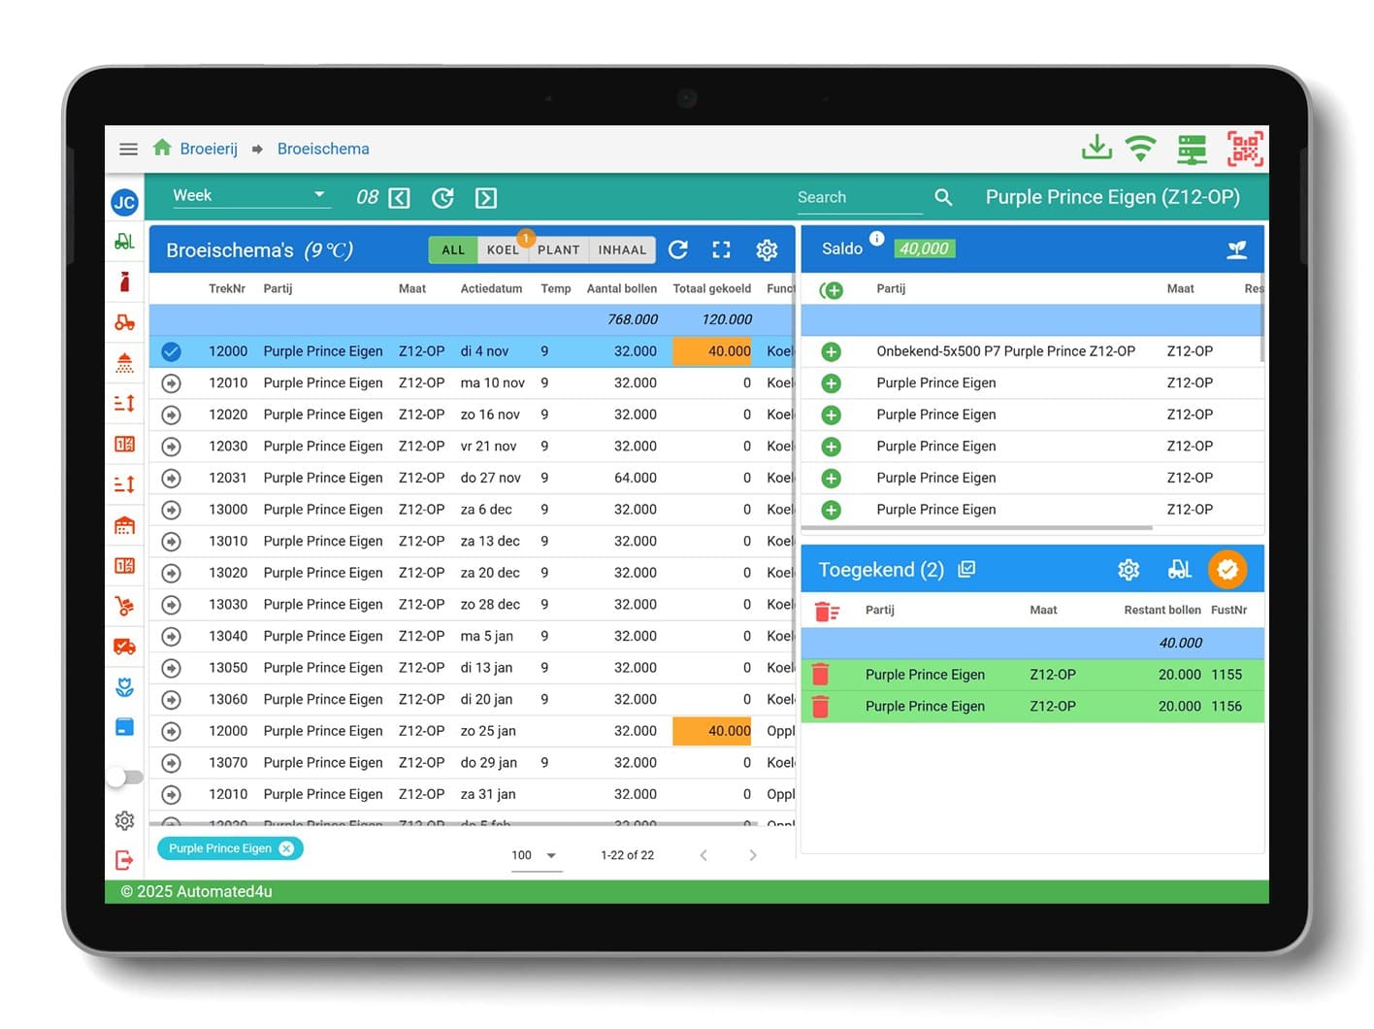Viewport: 1374px width, 1029px height.
Task: Go to next week arrow
Action: 486,198
